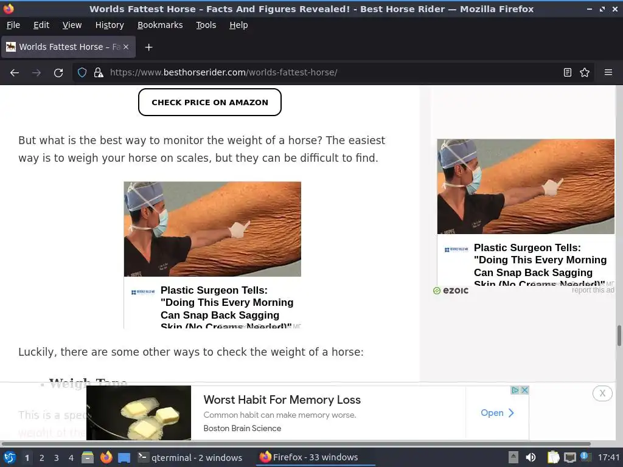This screenshot has height=467, width=623.
Task: Open the Bookmarks menu
Action: click(160, 25)
